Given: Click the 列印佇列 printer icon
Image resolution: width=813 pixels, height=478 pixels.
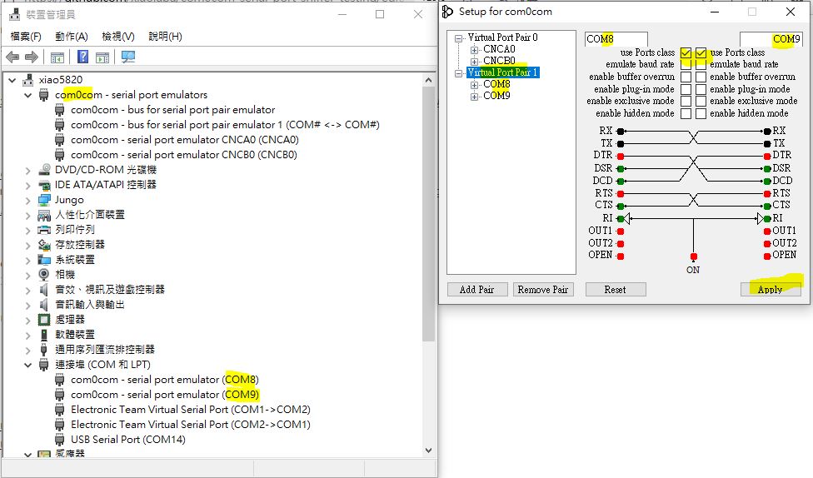Looking at the screenshot, I should 45,230.
